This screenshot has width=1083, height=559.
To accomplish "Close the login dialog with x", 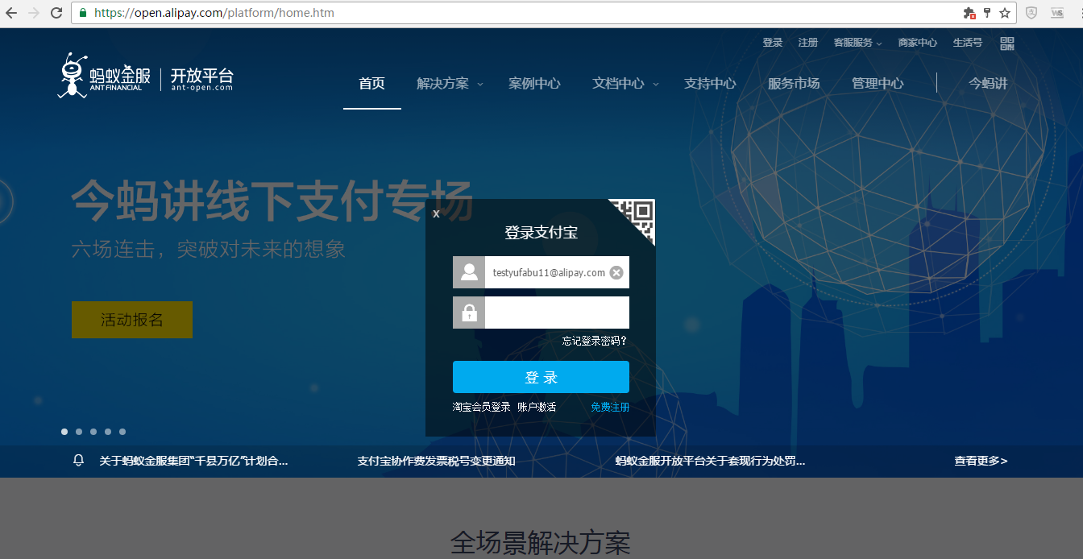I will pos(436,213).
